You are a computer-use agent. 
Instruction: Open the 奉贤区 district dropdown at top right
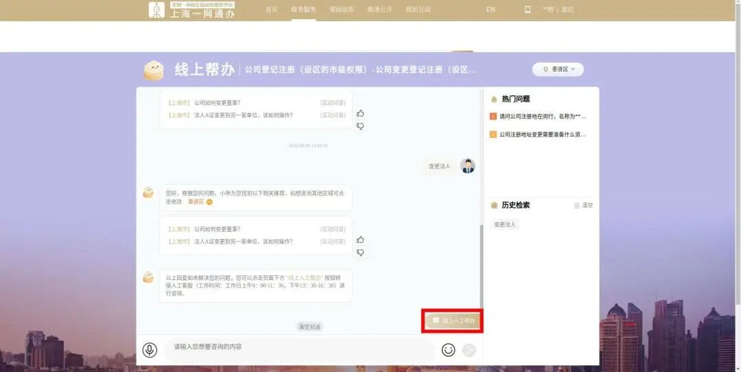coord(558,69)
